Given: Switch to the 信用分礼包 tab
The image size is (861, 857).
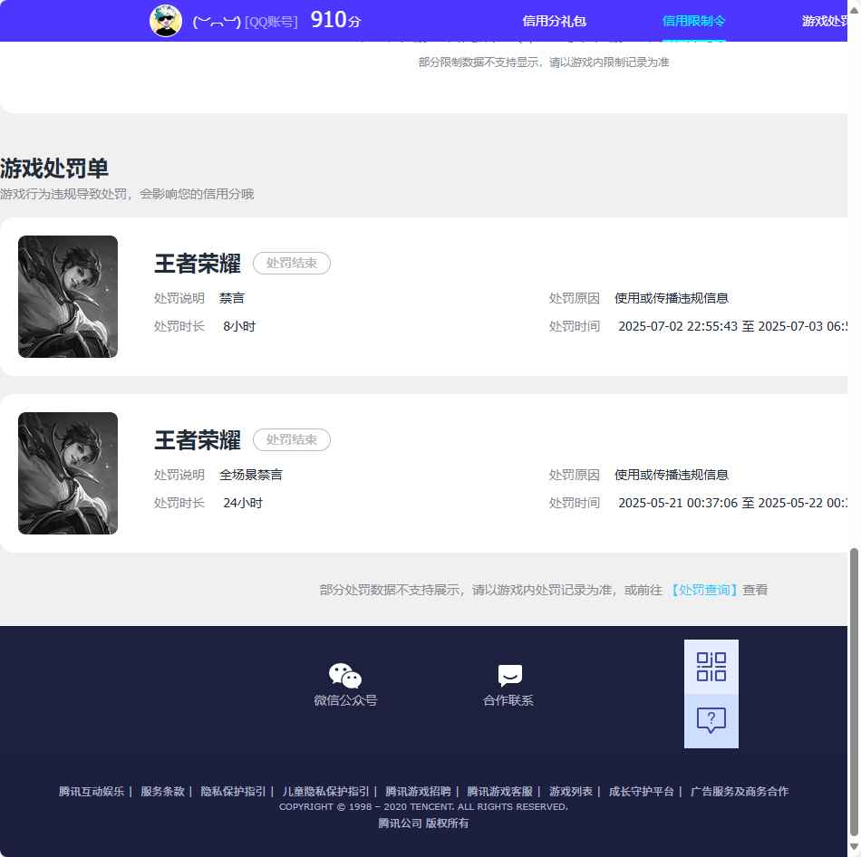Looking at the screenshot, I should pyautogui.click(x=554, y=21).
